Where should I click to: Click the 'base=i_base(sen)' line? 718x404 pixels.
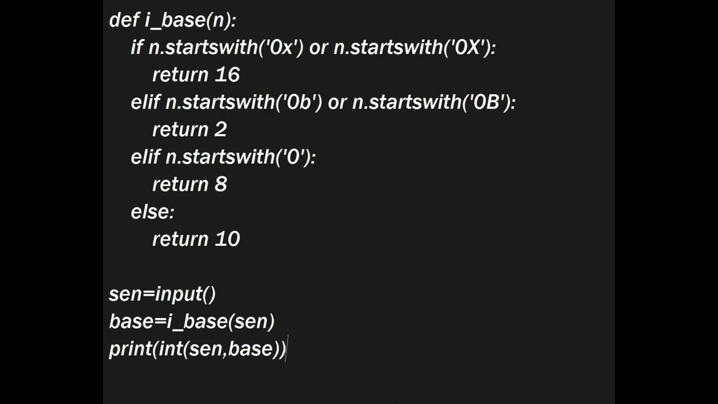coord(192,322)
